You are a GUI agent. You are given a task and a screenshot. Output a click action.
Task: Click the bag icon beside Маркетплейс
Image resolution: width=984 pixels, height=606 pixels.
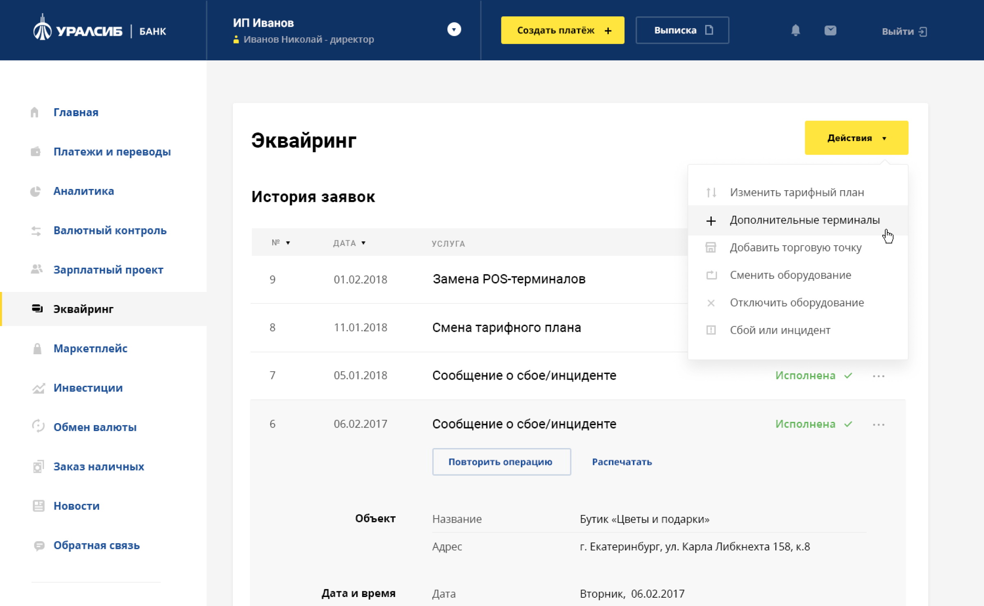tap(37, 349)
